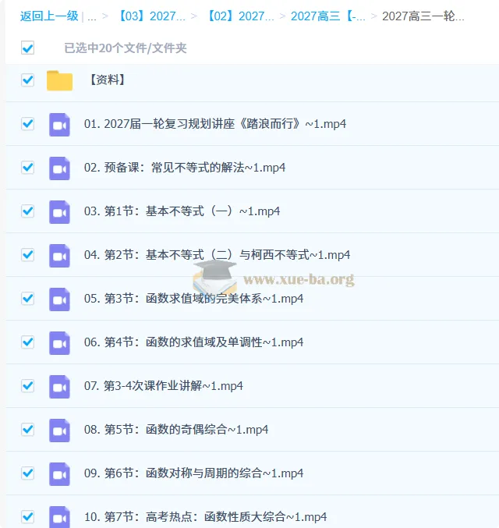Navigate to 【02】2027... breadcrumb
Viewport: 499px width, 528px height.
click(239, 16)
